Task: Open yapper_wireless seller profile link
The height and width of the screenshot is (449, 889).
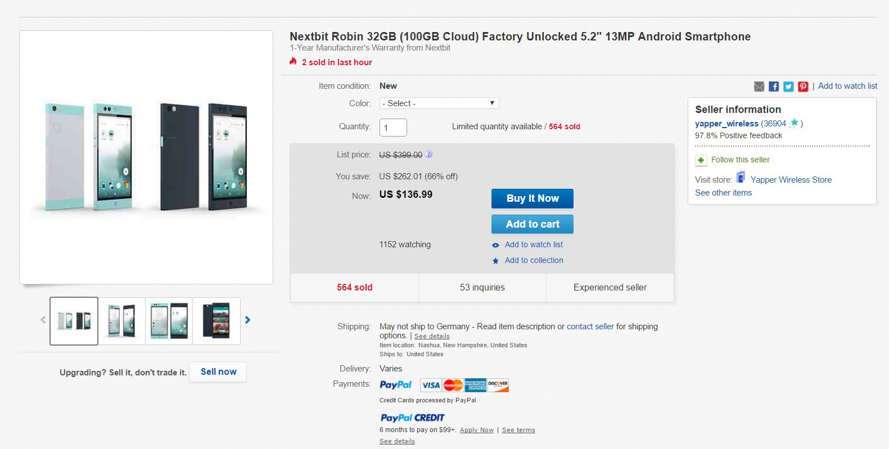Action: point(726,124)
